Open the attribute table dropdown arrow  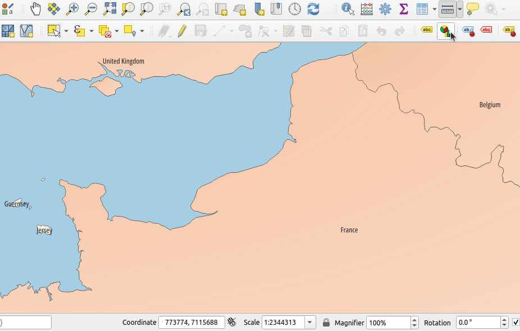[434, 9]
